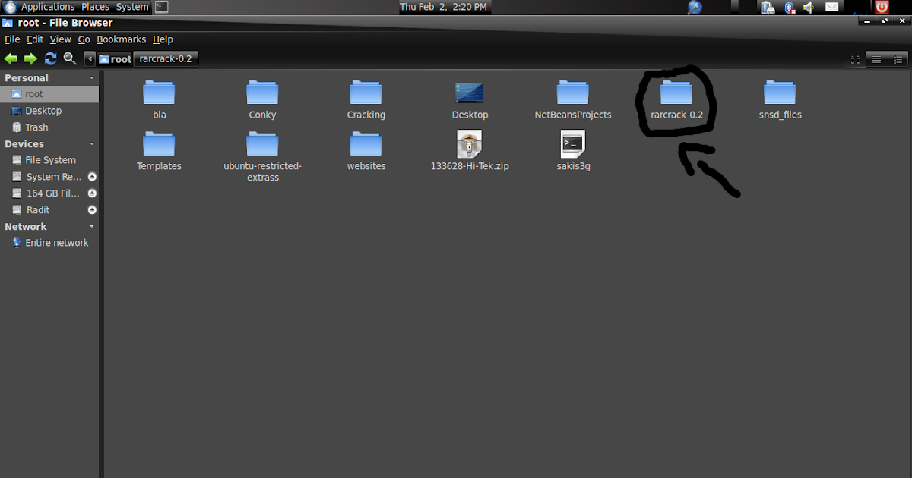Open the System panel menu
The height and width of the screenshot is (478, 912).
click(x=132, y=7)
